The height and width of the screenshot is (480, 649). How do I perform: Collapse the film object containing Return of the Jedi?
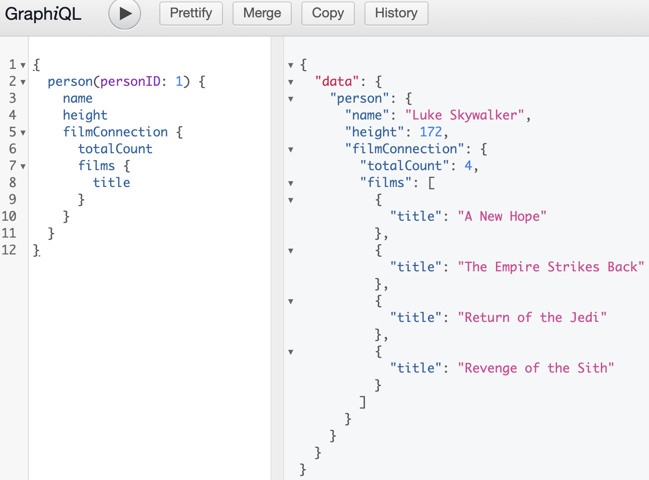pyautogui.click(x=291, y=301)
